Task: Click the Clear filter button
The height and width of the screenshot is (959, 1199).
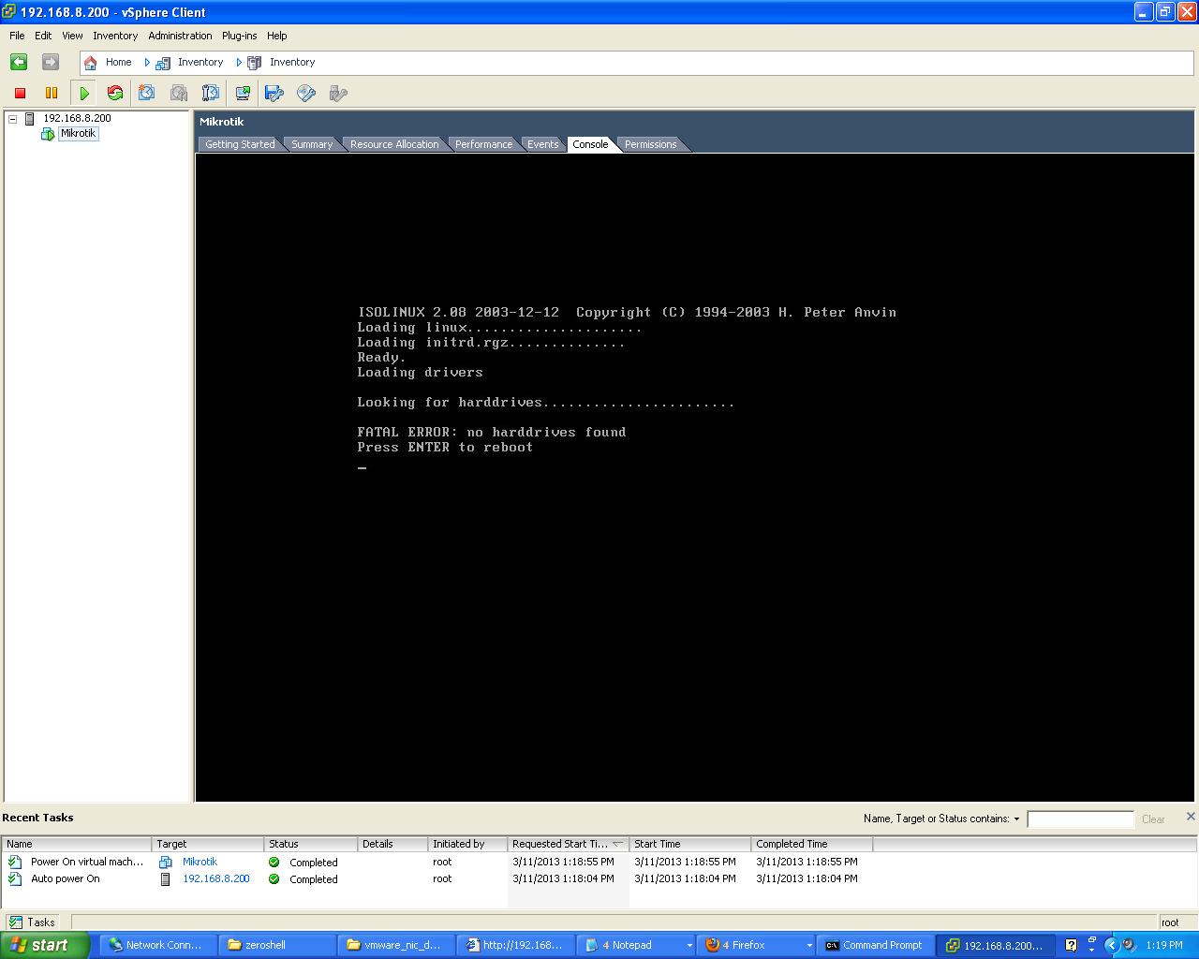Action: [x=1153, y=819]
